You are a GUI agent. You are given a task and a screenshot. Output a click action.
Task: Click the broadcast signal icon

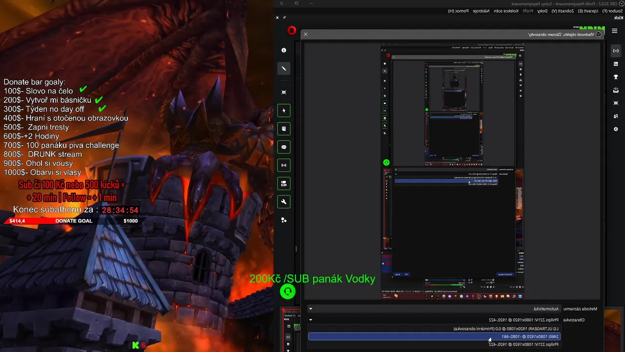click(284, 165)
